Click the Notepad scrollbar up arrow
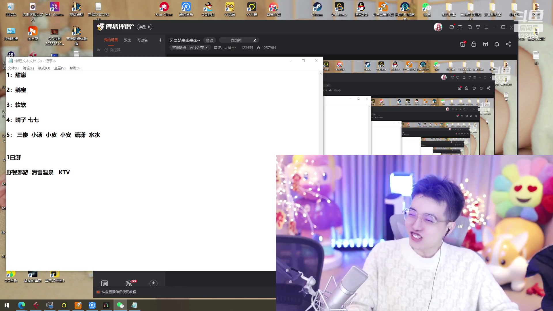 (321, 74)
